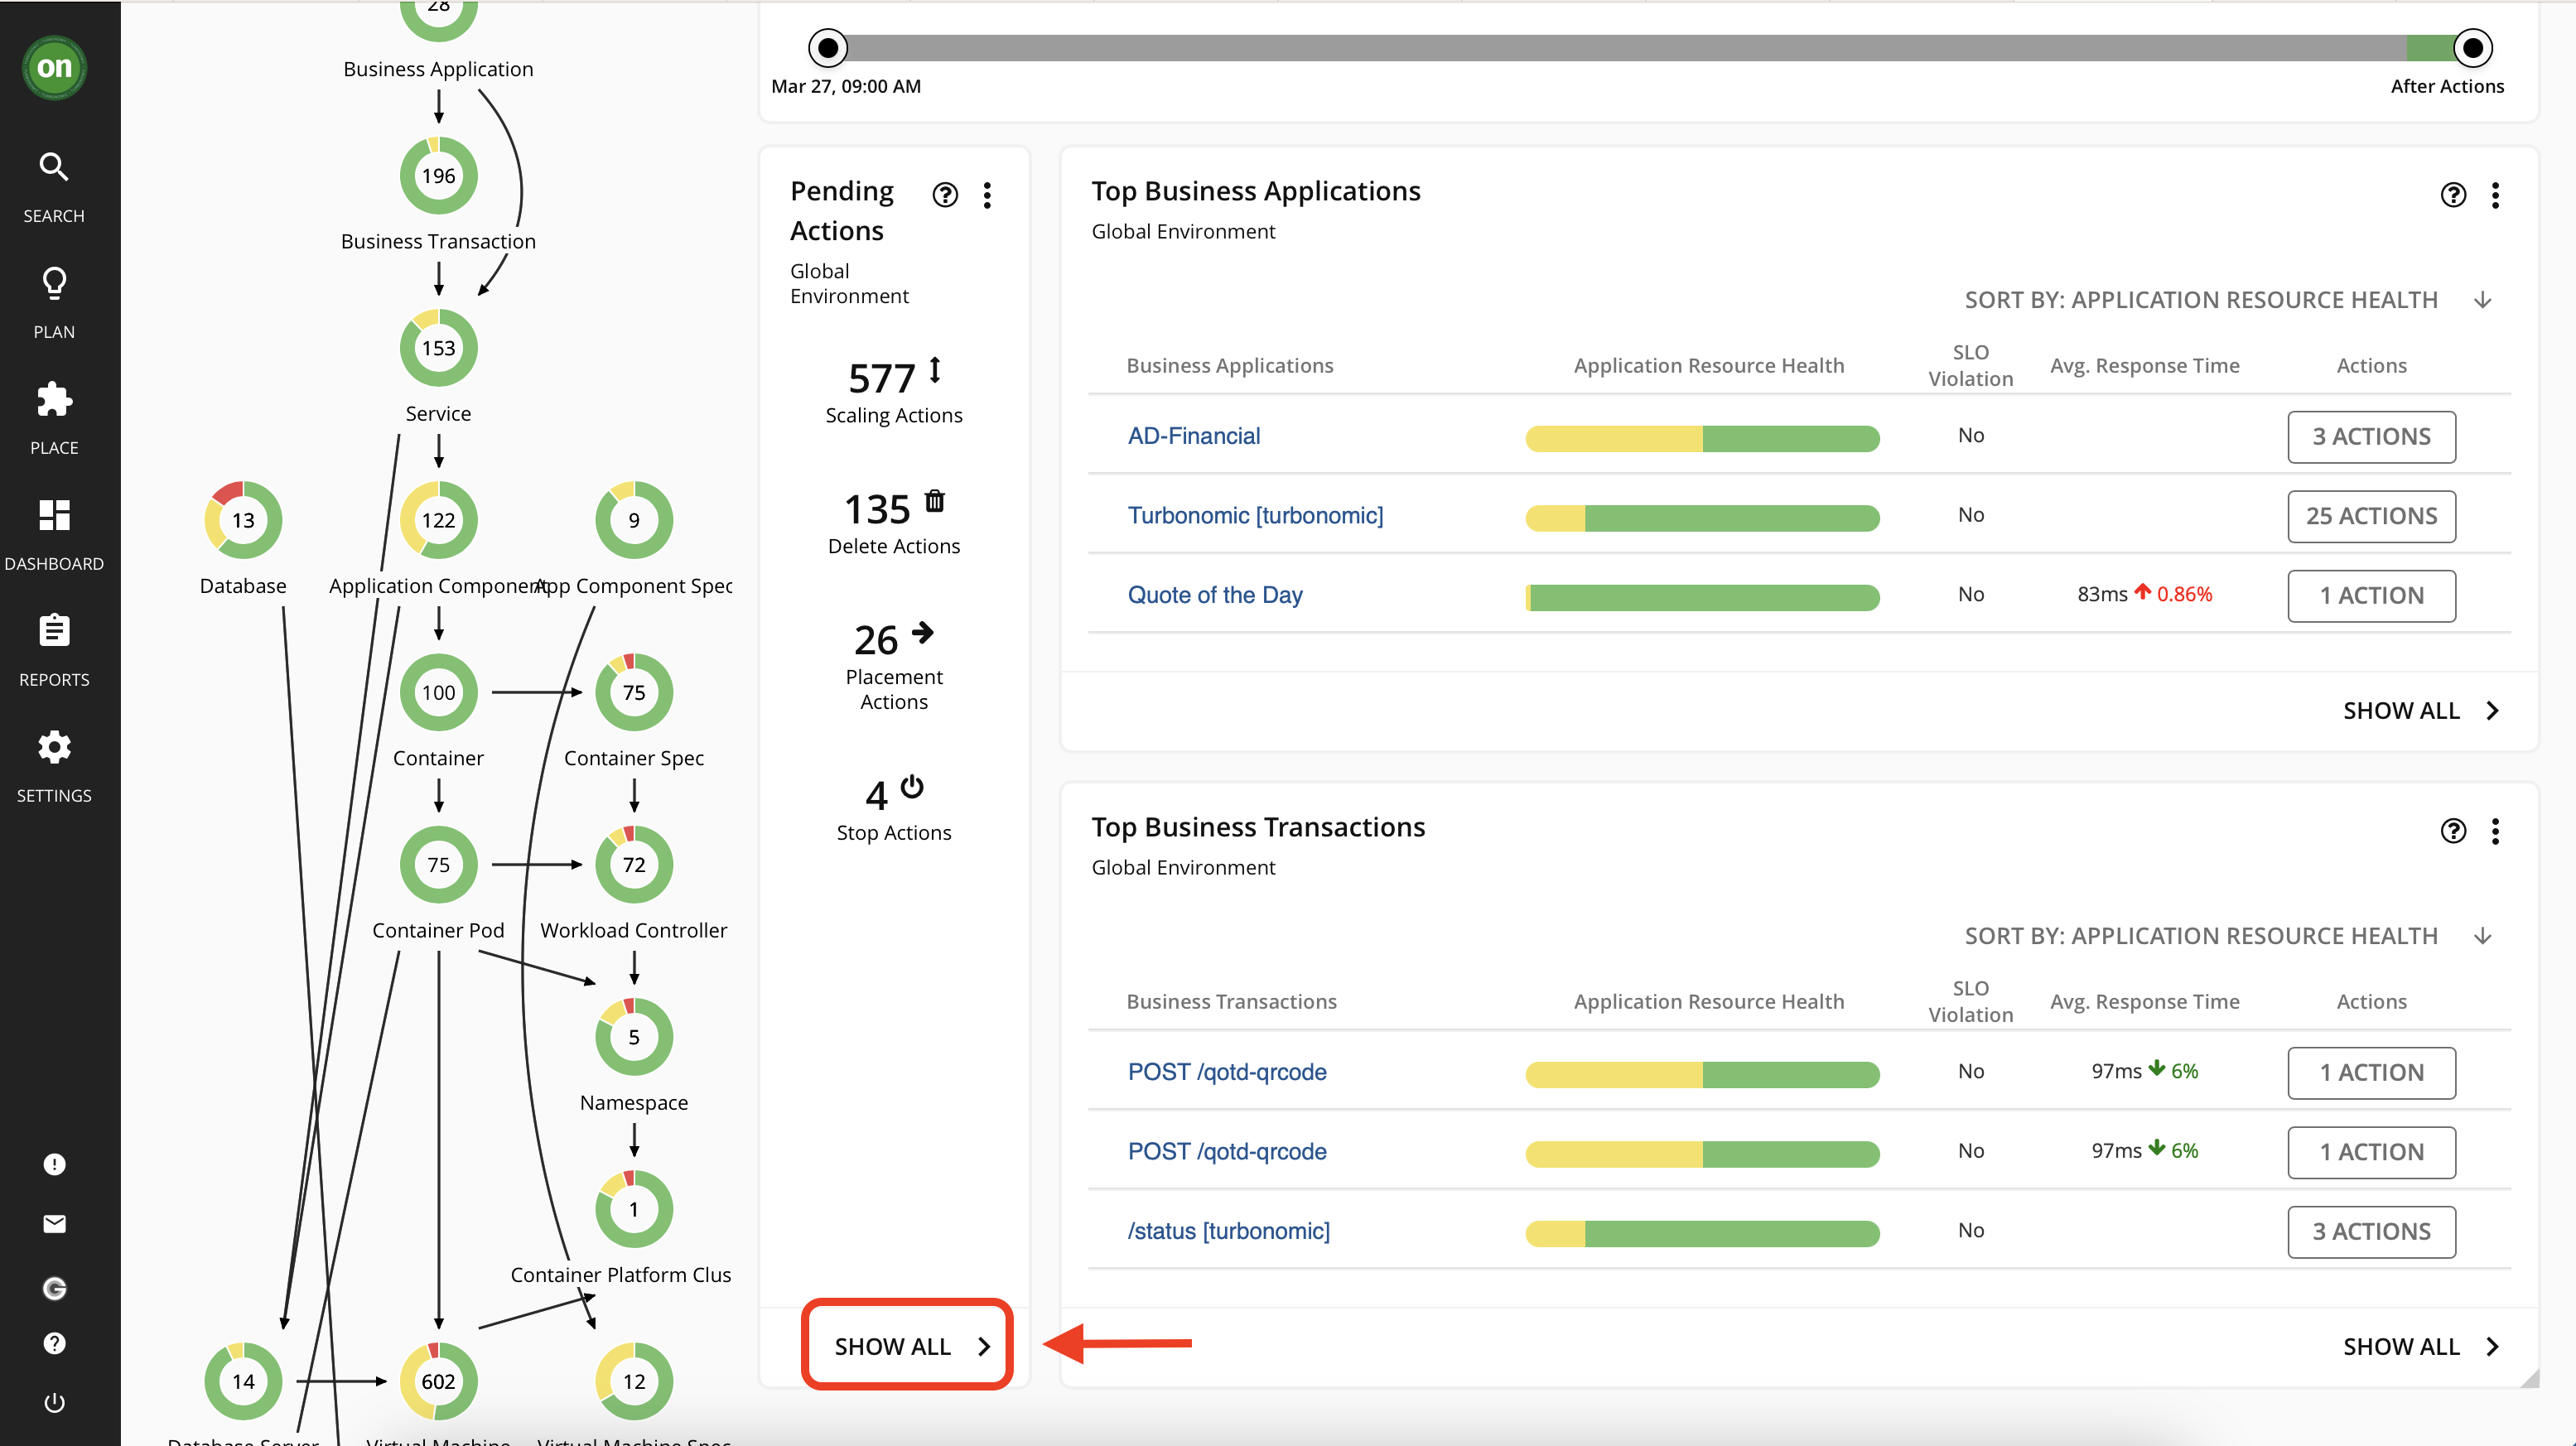Click the Mar 27 start timeline handle
2576x1446 pixels.
[x=828, y=47]
